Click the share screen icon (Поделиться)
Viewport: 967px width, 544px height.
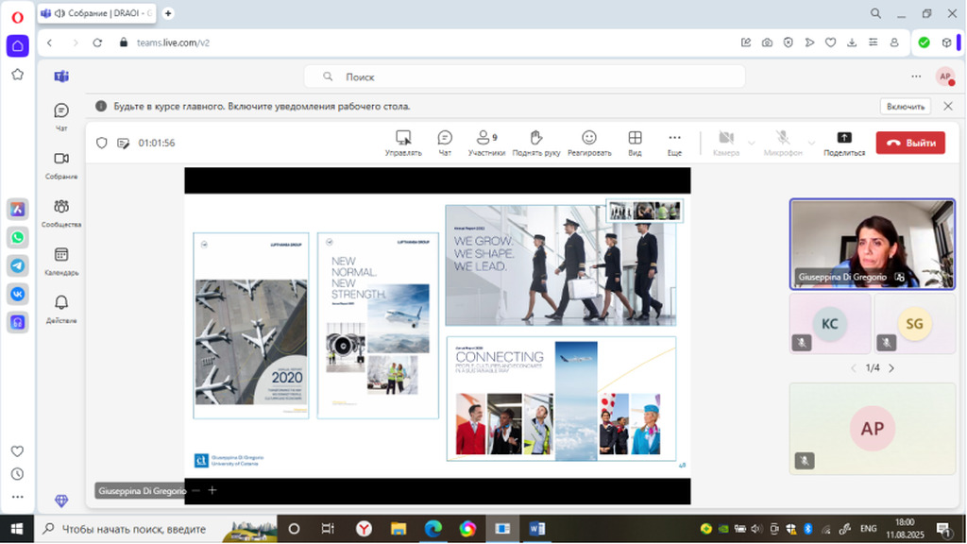click(843, 142)
